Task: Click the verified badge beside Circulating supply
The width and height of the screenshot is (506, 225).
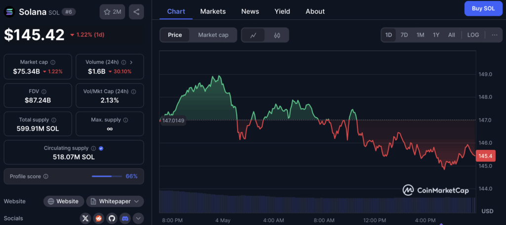Action: (x=101, y=148)
